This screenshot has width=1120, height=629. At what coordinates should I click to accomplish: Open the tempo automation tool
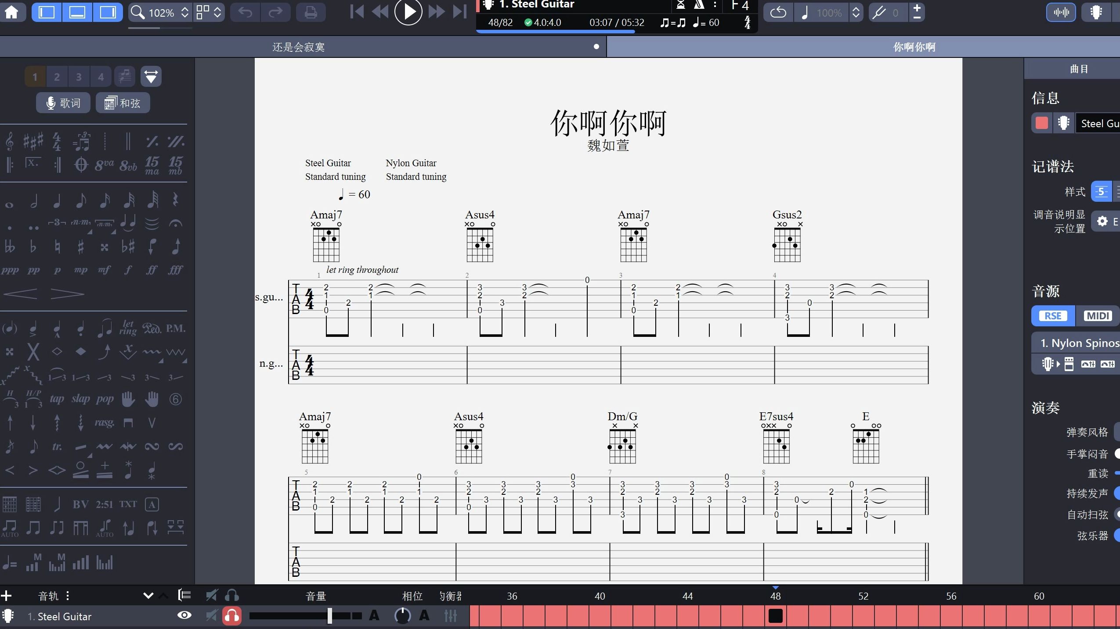10,563
